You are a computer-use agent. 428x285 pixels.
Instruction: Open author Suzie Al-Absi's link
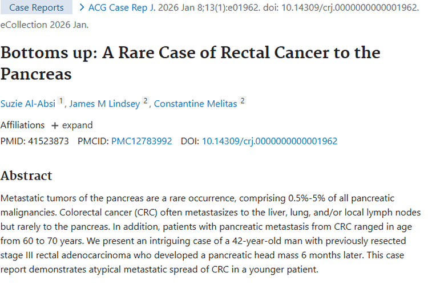pyautogui.click(x=29, y=104)
